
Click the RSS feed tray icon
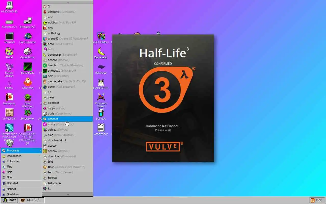coord(313,200)
